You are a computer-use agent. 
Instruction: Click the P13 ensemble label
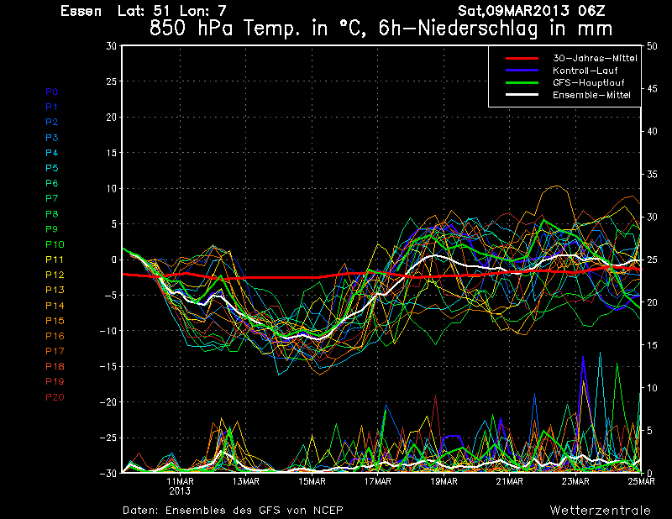click(55, 290)
